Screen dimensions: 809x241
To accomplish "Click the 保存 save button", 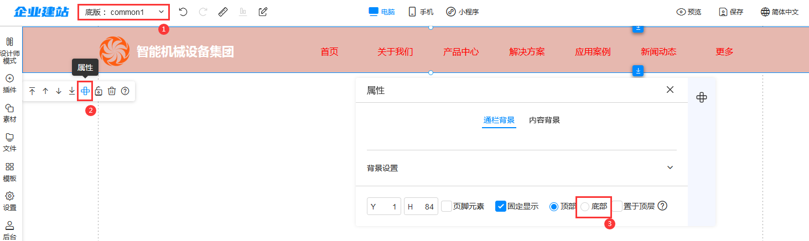I will coord(731,12).
